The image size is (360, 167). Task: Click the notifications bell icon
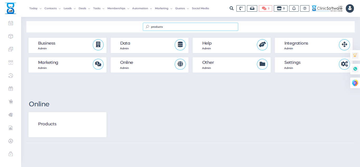pyautogui.click(x=294, y=8)
